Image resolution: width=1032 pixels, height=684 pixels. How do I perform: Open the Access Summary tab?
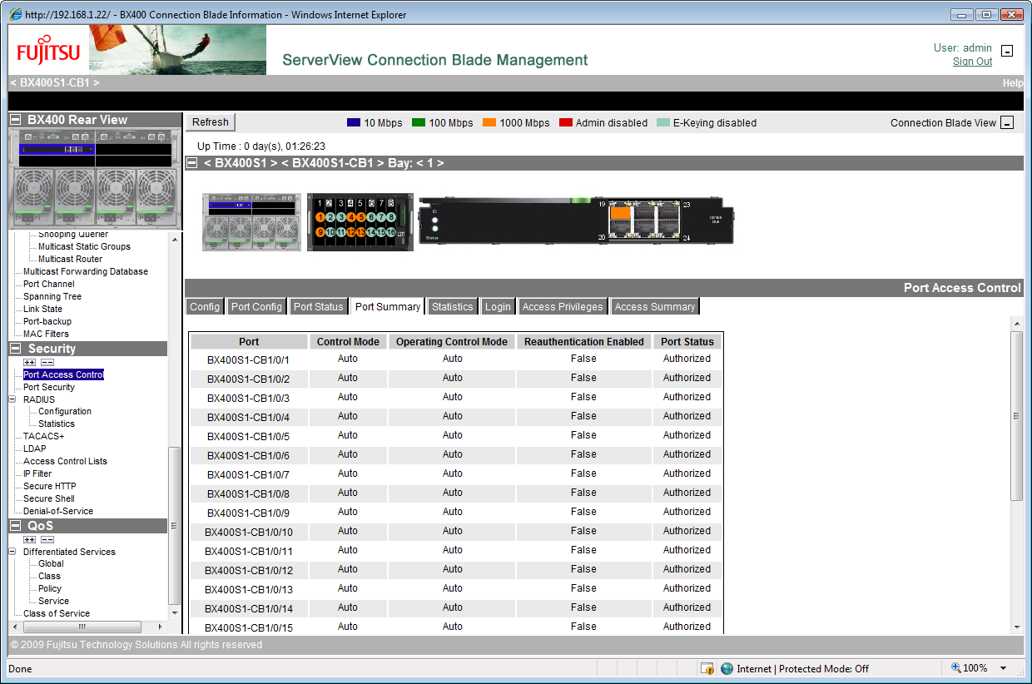tap(655, 307)
